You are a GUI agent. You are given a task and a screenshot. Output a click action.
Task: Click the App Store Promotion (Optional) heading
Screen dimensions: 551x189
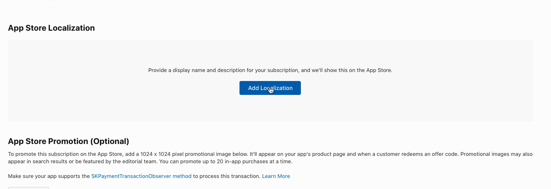[68, 141]
